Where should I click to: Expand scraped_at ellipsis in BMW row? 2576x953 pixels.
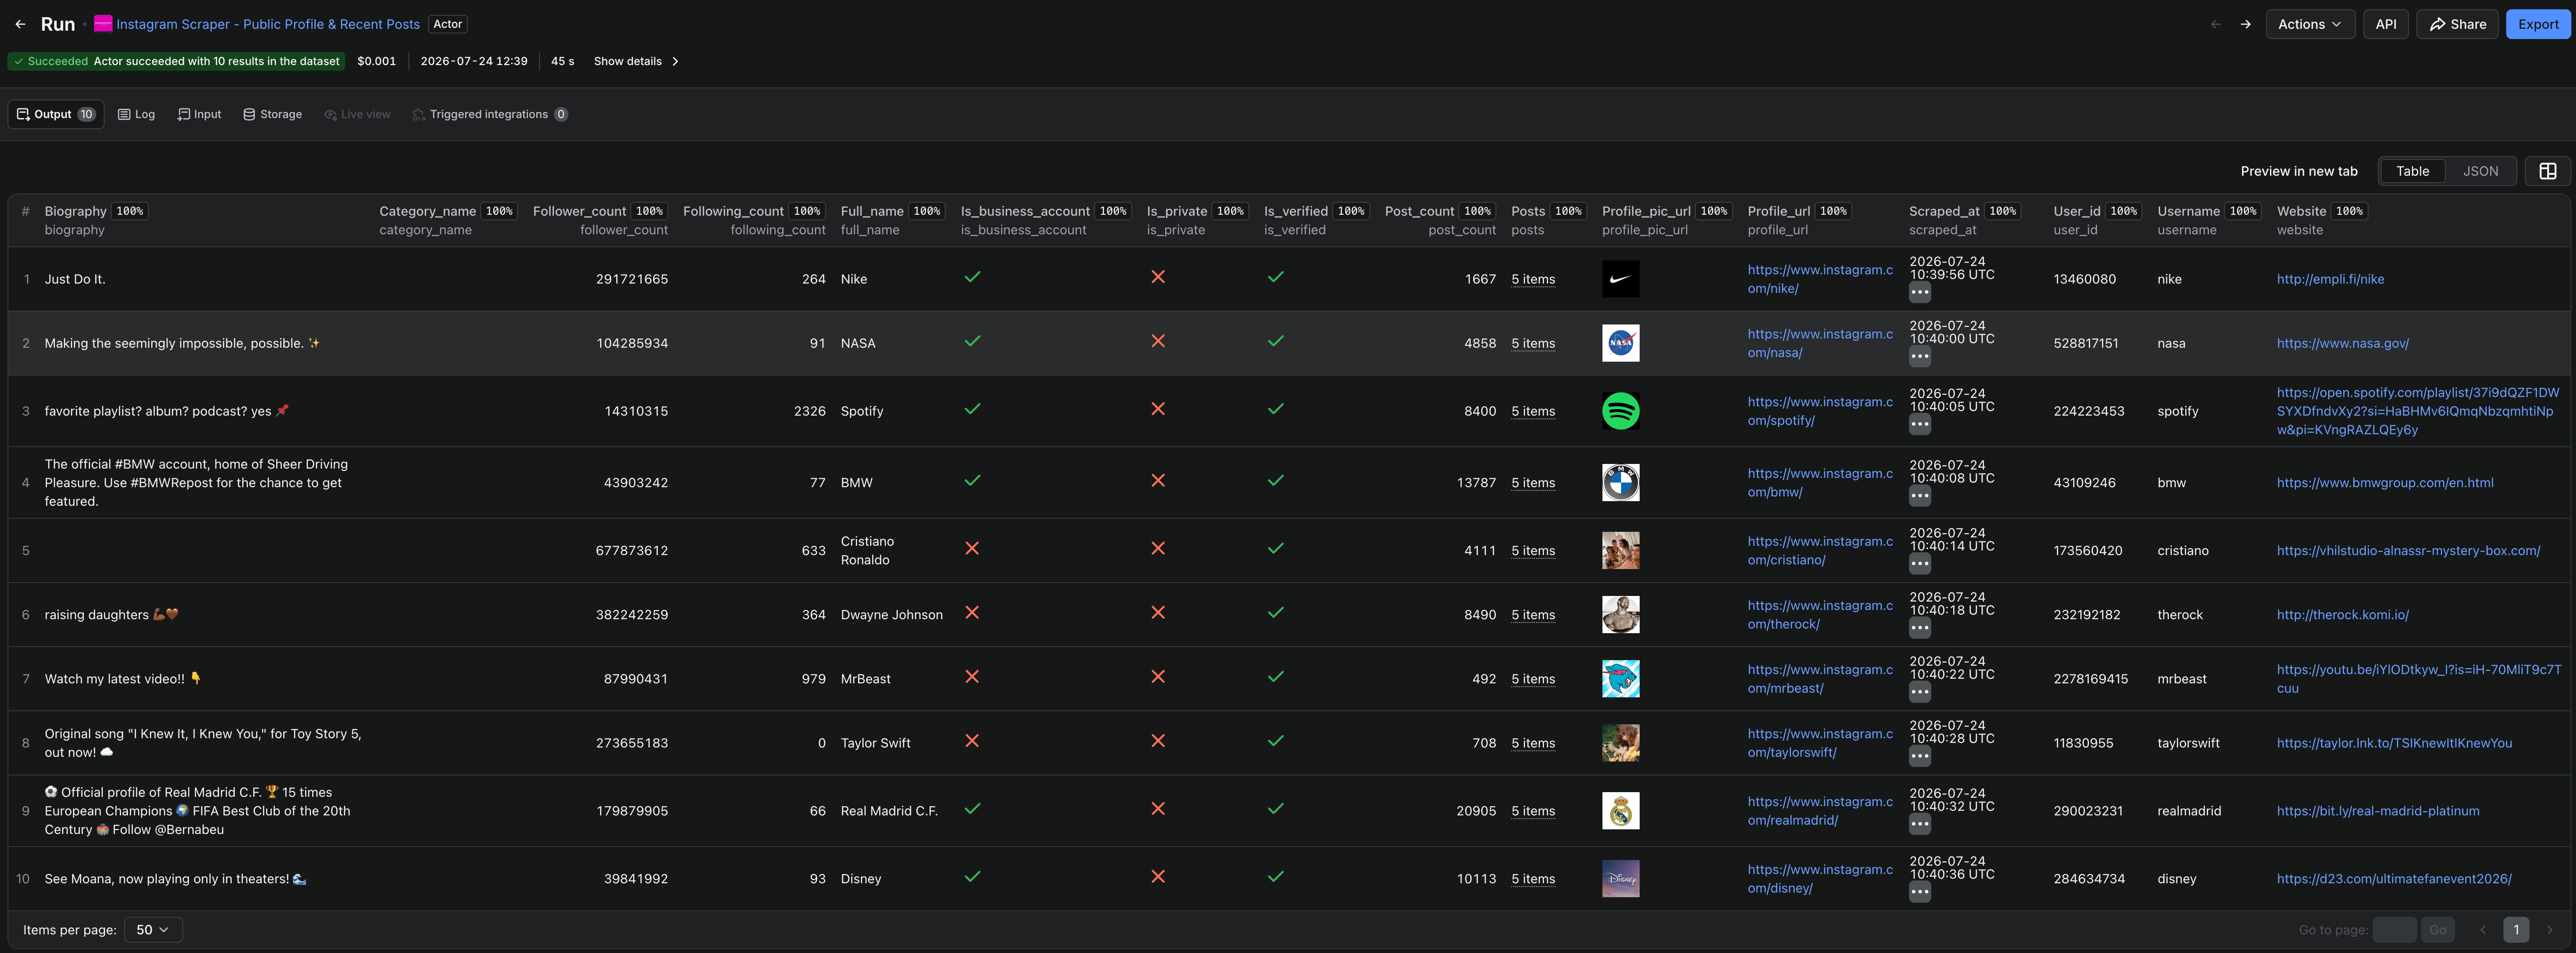(1919, 496)
